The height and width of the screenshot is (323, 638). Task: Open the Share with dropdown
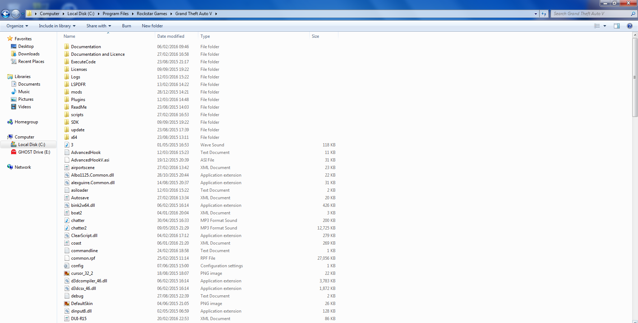[x=99, y=26]
